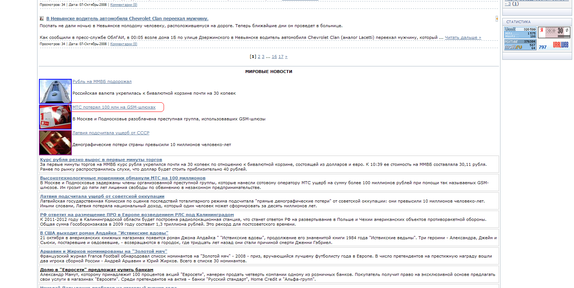The height and width of the screenshot is (288, 574).
Task: Open the UralWeb counter badge
Action: point(554,44)
